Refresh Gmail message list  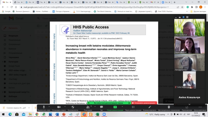click(x=46, y=26)
